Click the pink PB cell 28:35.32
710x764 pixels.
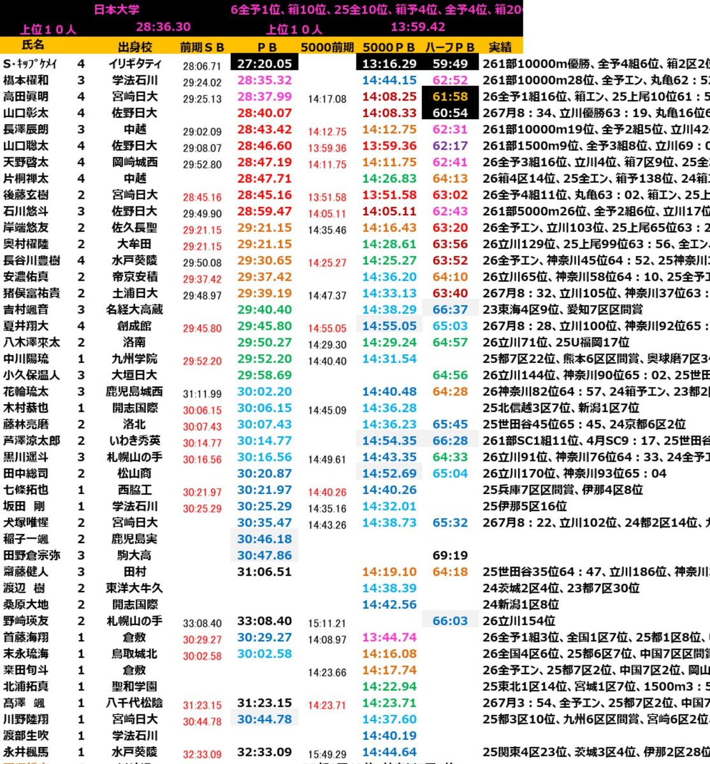(x=264, y=80)
